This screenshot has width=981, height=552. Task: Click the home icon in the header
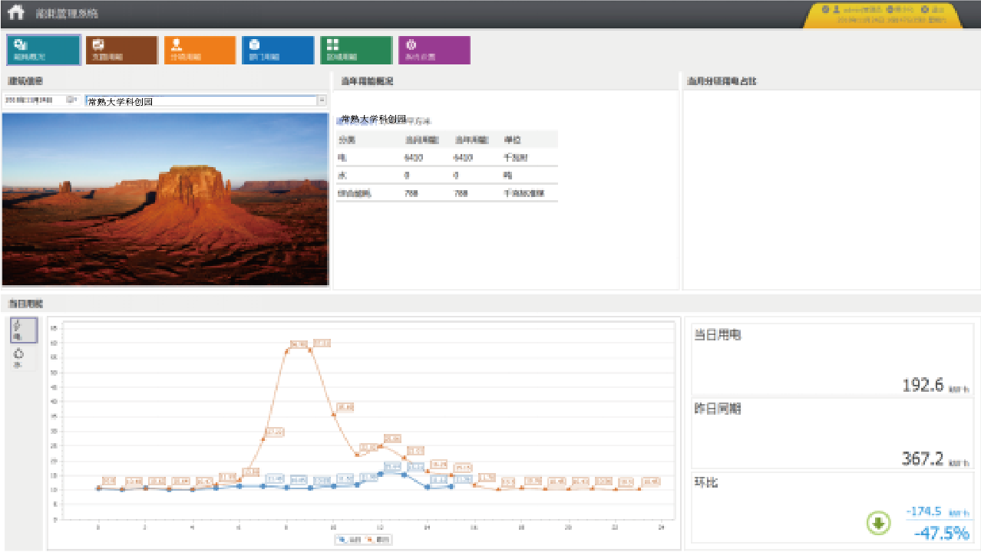[x=16, y=13]
